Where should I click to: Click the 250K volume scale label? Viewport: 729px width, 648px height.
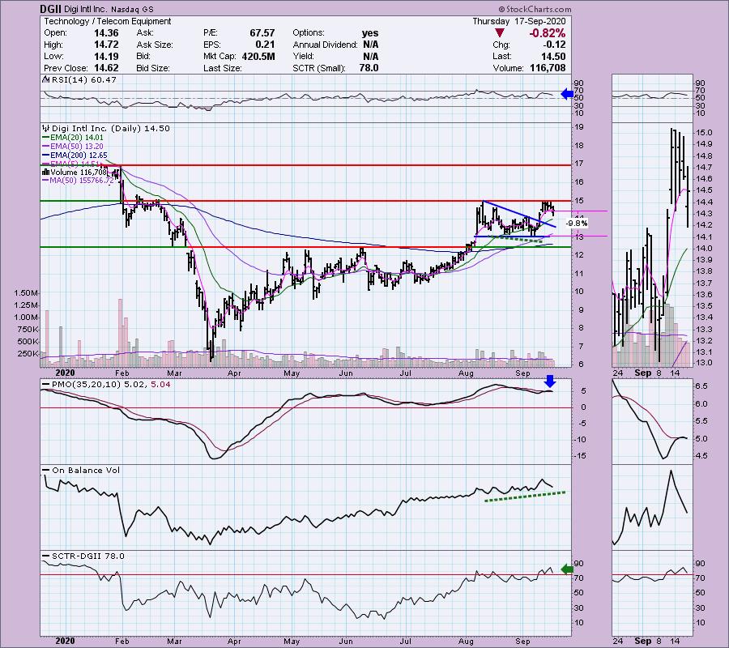click(28, 354)
